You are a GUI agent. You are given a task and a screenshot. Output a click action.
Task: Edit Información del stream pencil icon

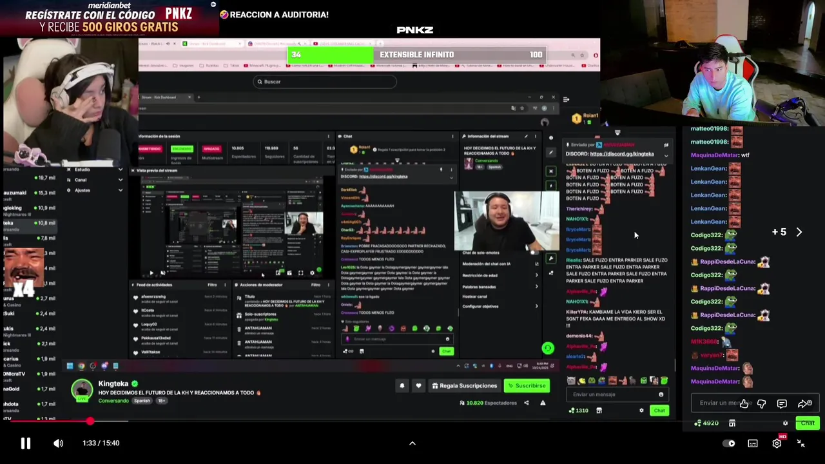526,137
